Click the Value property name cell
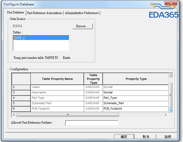The width and height of the screenshot is (183, 142). [57, 87]
